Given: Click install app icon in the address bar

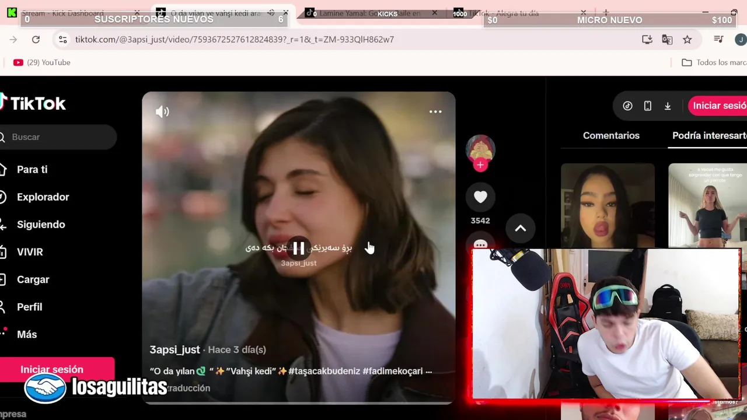Looking at the screenshot, I should [x=647, y=39].
